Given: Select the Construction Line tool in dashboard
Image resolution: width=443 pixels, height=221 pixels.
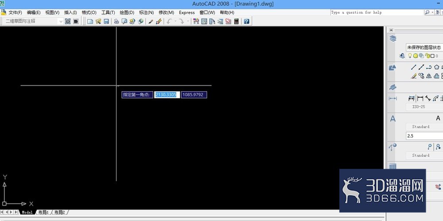Looking at the screenshot, I should 421,67.
